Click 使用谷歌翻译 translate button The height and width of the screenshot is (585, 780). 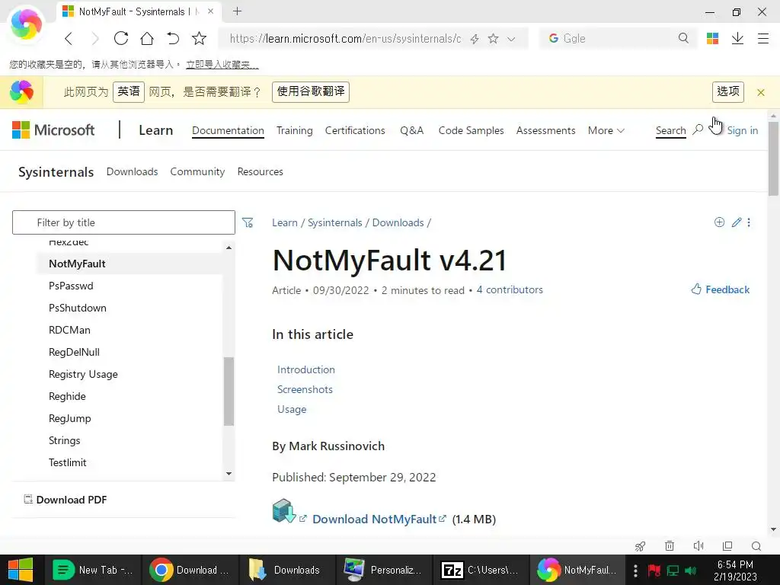tap(311, 92)
